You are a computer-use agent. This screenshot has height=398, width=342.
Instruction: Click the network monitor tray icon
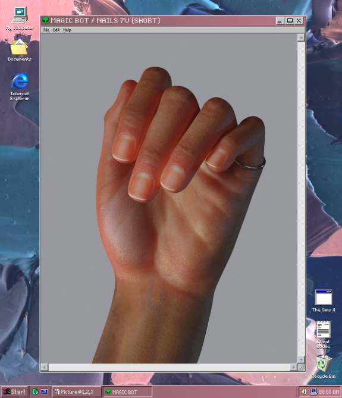(x=313, y=391)
